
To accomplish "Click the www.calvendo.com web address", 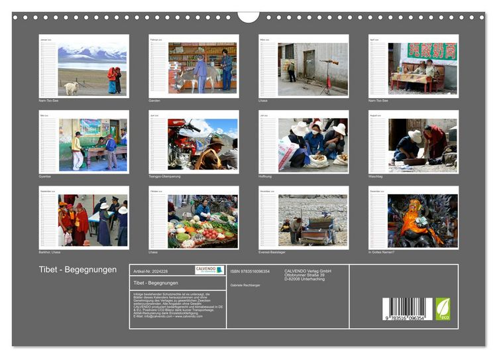I will 189,316.
